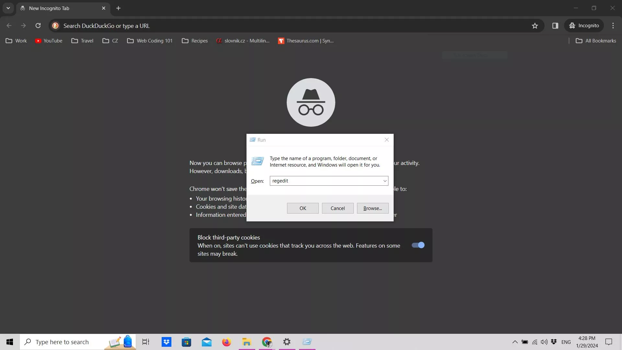Open Chrome's three-dot menu
This screenshot has width=622, height=350.
tap(613, 26)
